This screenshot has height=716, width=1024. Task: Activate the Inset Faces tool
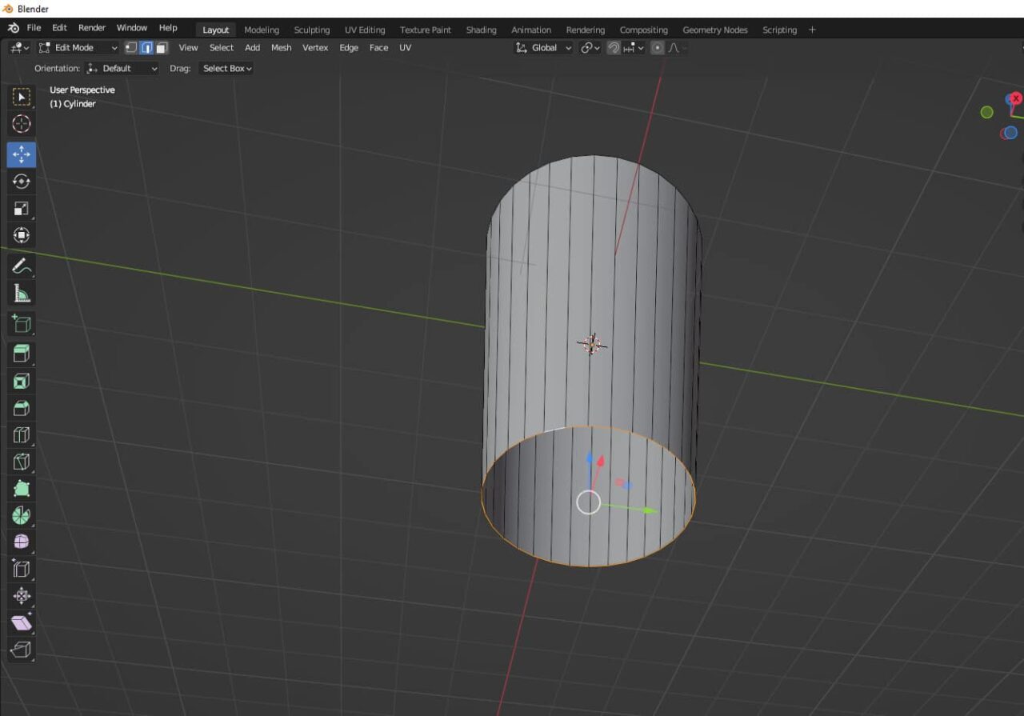click(21, 381)
